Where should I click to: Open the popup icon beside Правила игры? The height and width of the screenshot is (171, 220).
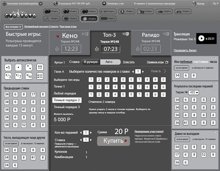click(x=167, y=62)
